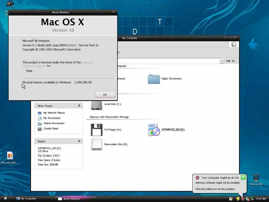
Task: Open Control Panel from Other Places
Action: pos(51,128)
